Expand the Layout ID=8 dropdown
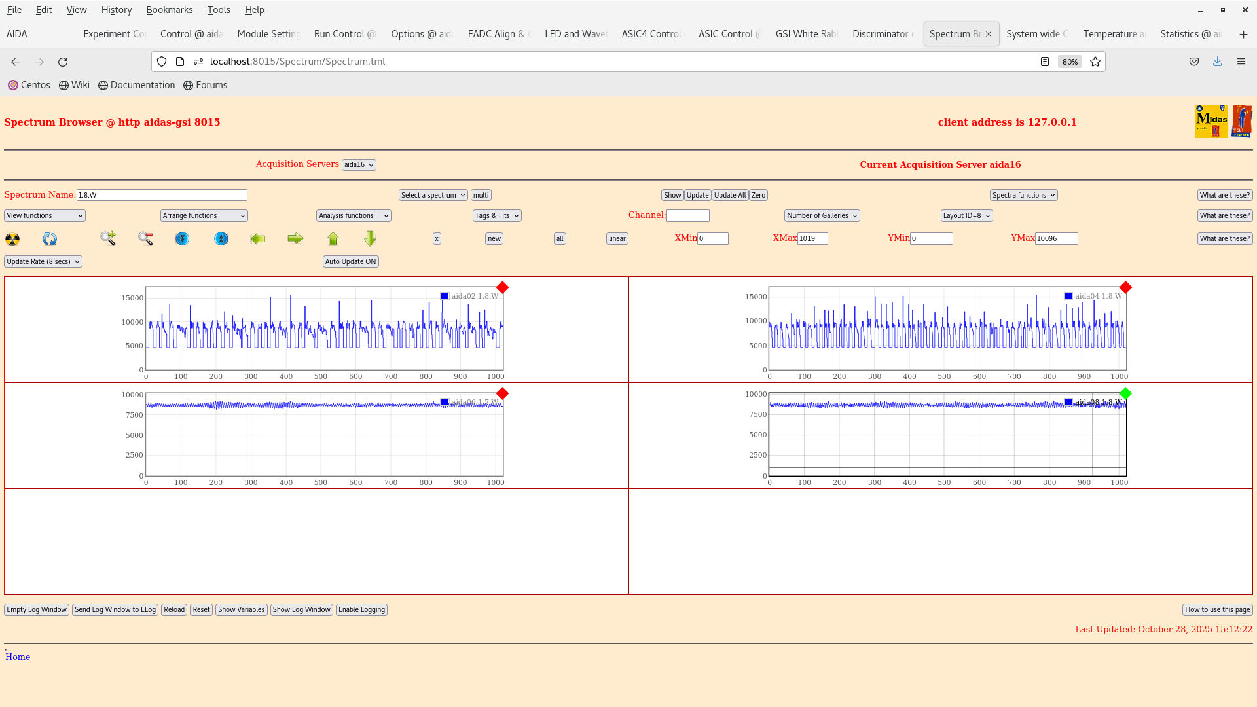Screen dimensions: 1257x707 pos(966,215)
